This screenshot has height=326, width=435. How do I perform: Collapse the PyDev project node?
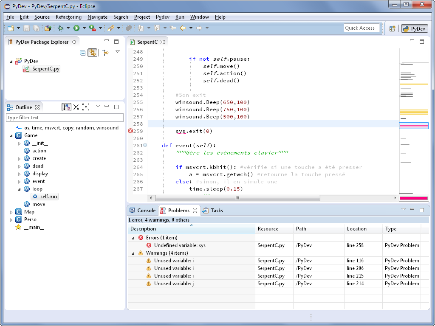click(x=11, y=61)
